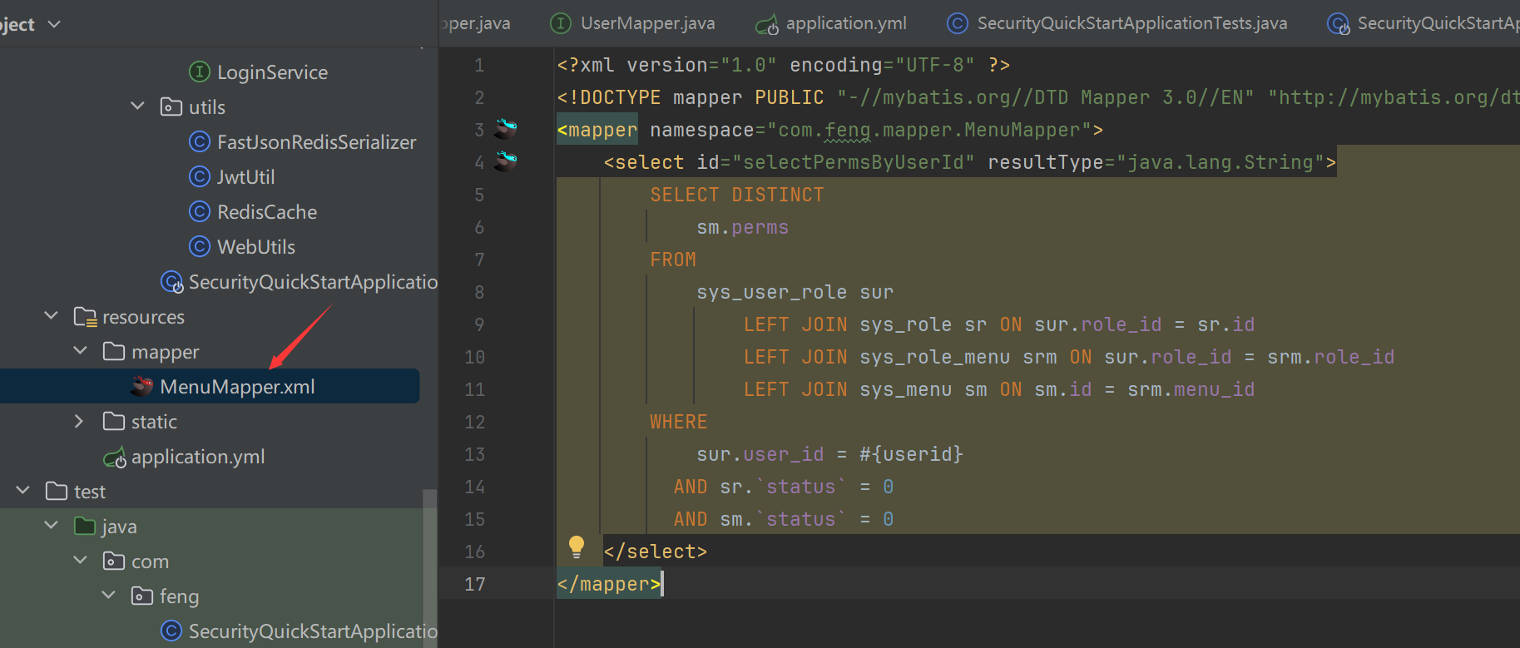Click the com package icon
The height and width of the screenshot is (648, 1520).
pos(114,561)
